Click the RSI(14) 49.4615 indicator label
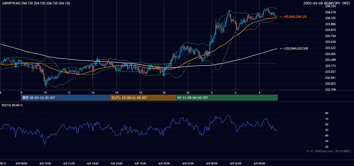Viewport: 354px width, 166px height. pos(12,105)
